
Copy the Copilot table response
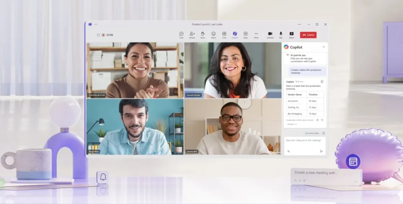point(322,82)
